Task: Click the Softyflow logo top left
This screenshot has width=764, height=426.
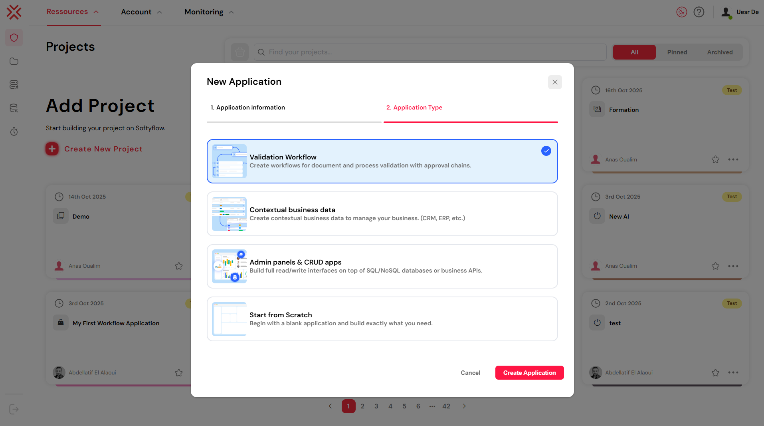Action: point(14,12)
